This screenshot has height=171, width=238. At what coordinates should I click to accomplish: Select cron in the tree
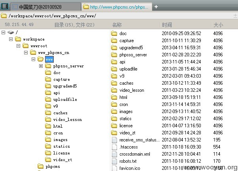(x=58, y=133)
